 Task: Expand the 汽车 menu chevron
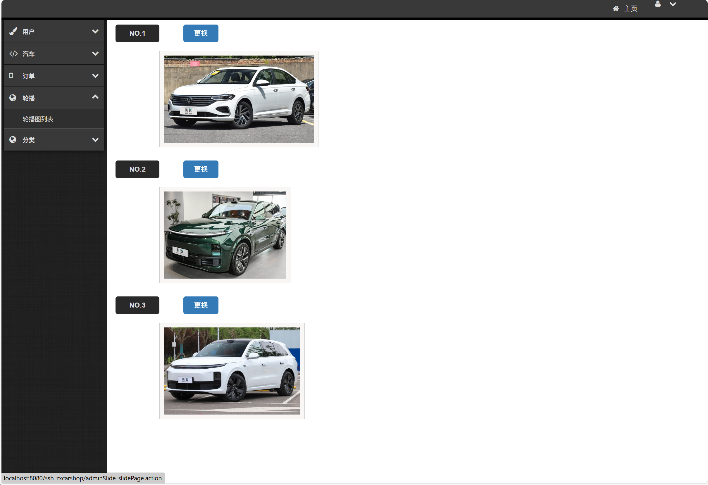[95, 53]
